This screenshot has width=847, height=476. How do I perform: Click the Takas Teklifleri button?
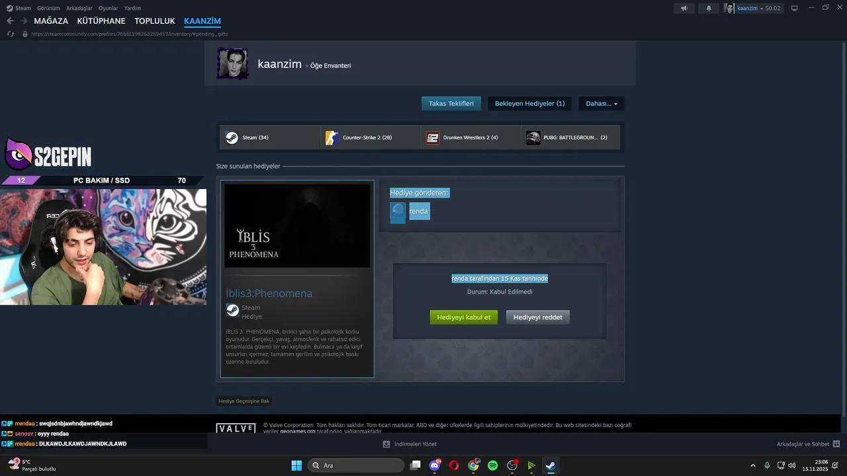click(x=451, y=104)
